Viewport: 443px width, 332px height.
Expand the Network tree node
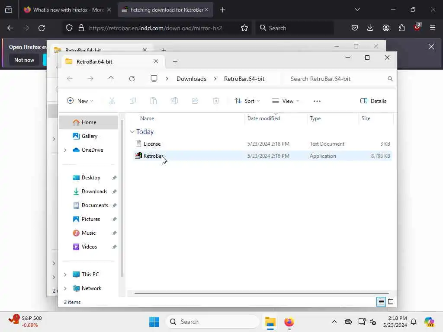(65, 288)
